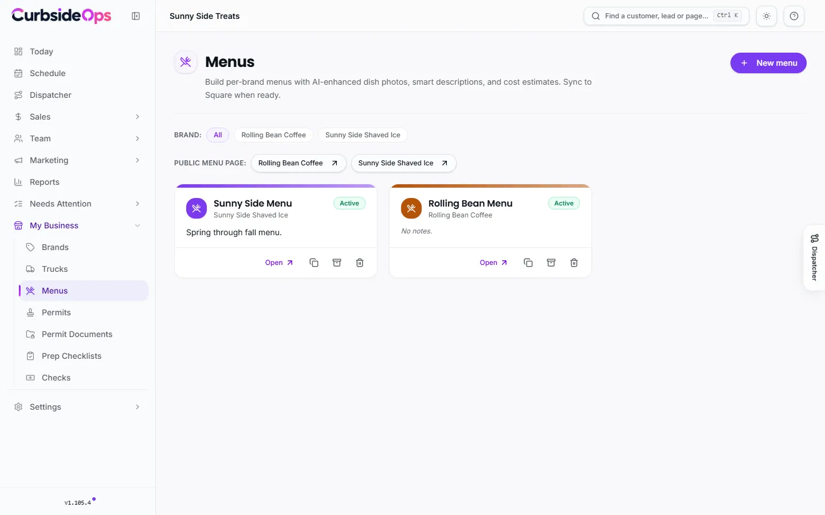Open Permit Documents page

tap(84, 334)
